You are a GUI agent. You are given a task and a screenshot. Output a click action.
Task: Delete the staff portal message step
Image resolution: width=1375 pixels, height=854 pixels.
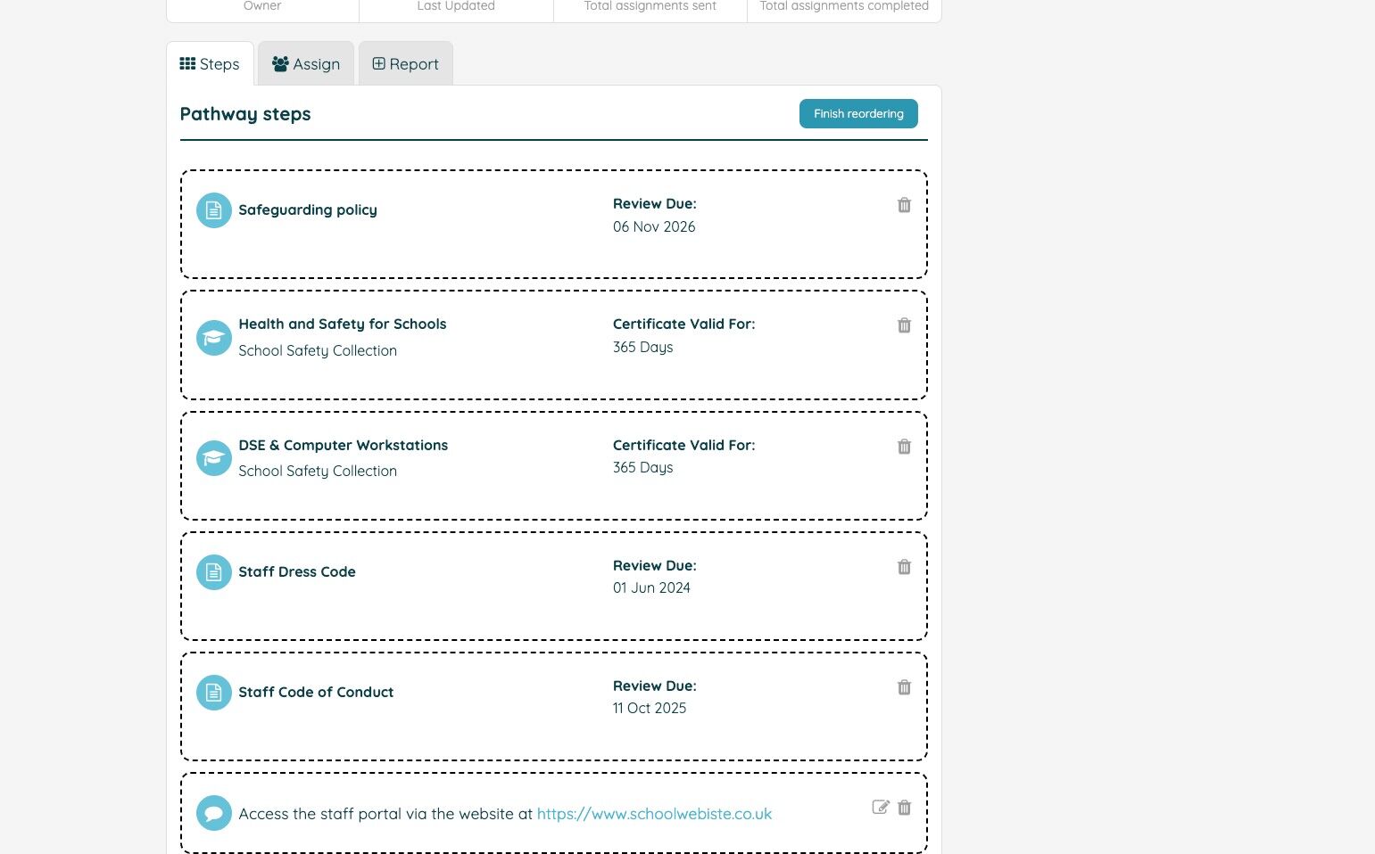[x=904, y=808]
